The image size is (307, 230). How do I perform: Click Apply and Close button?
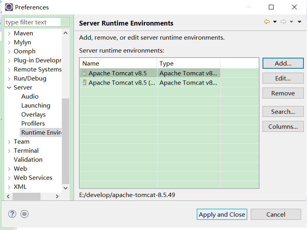pos(222,214)
